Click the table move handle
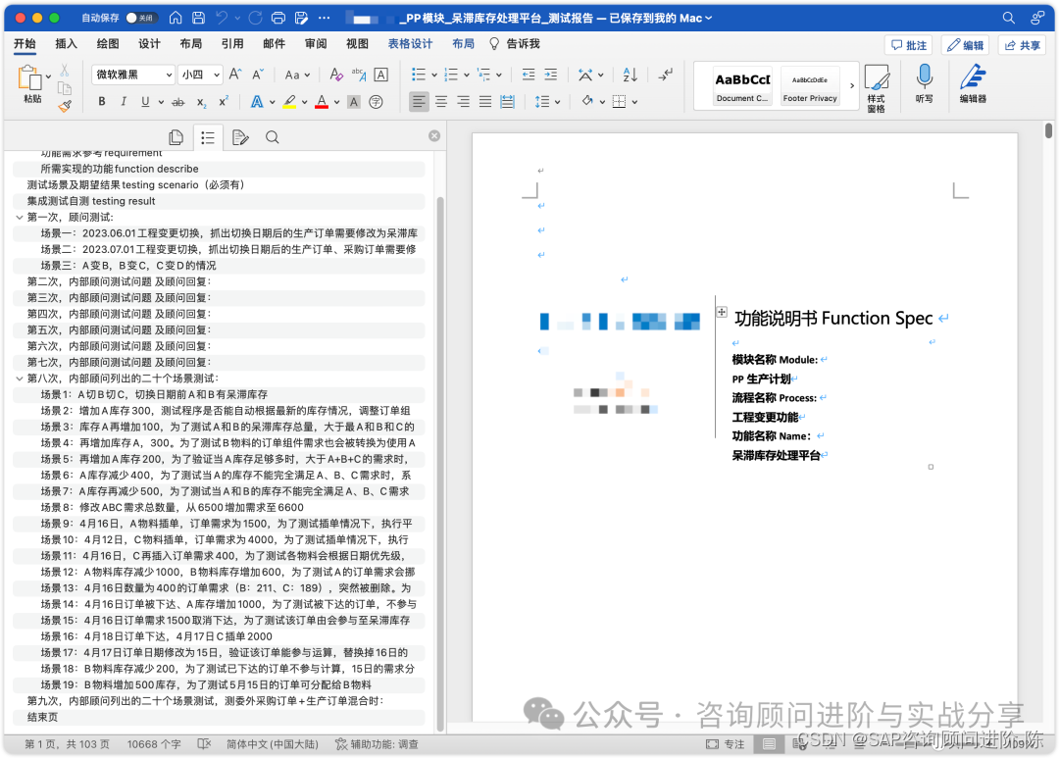Image resolution: width=1059 pixels, height=758 pixels. [722, 312]
